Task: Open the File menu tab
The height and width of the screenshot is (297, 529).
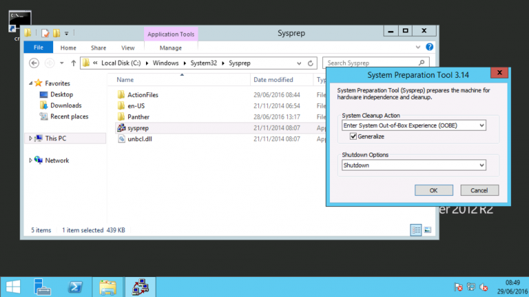Action: click(x=38, y=47)
